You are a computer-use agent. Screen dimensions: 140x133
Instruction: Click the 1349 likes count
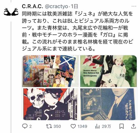[82, 126]
